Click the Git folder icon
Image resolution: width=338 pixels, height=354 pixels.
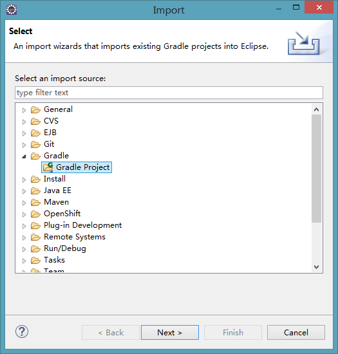click(35, 144)
